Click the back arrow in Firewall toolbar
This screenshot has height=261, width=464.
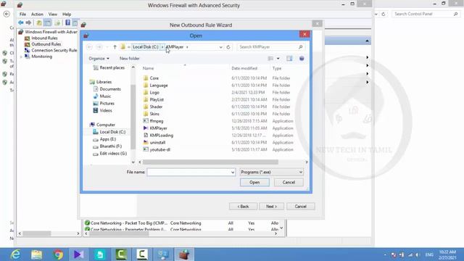(x=21, y=22)
